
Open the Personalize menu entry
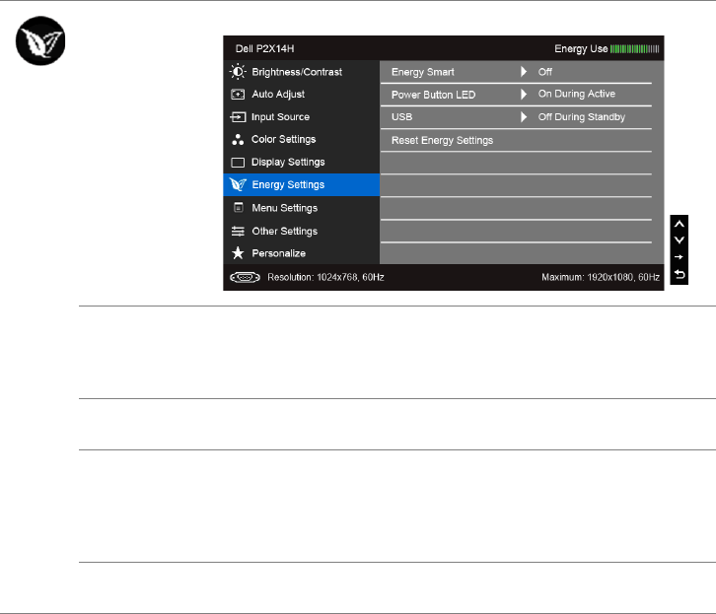click(302, 253)
